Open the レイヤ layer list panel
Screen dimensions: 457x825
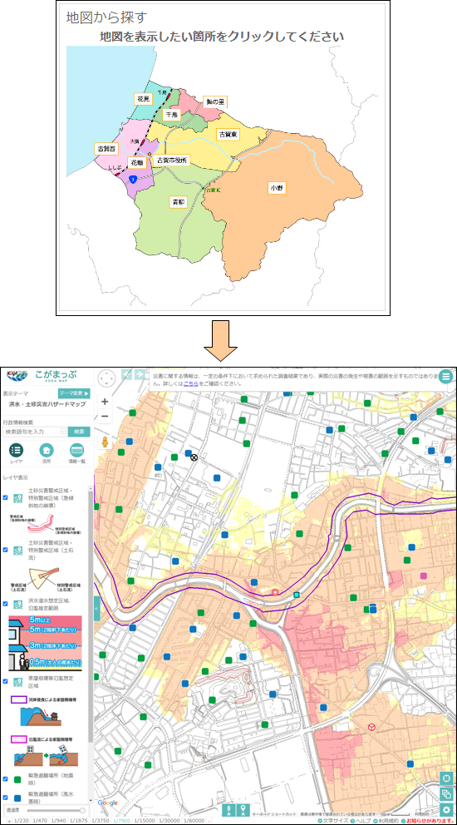pyautogui.click(x=17, y=452)
